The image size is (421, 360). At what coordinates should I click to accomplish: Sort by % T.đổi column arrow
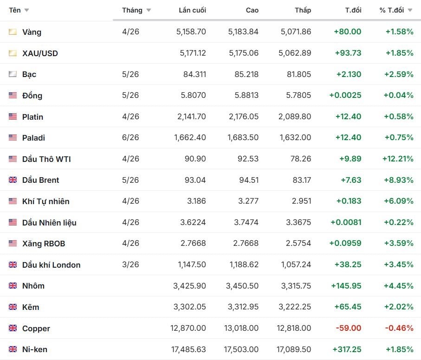coord(410,10)
